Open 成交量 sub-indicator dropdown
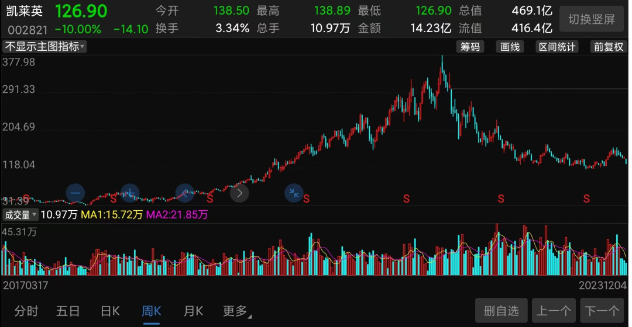632x327 pixels. coord(20,215)
